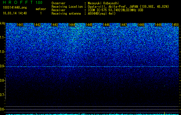Click the 1441 time marker
Image resolution: width=181 pixels, height=115 pixels.
tap(20, 25)
